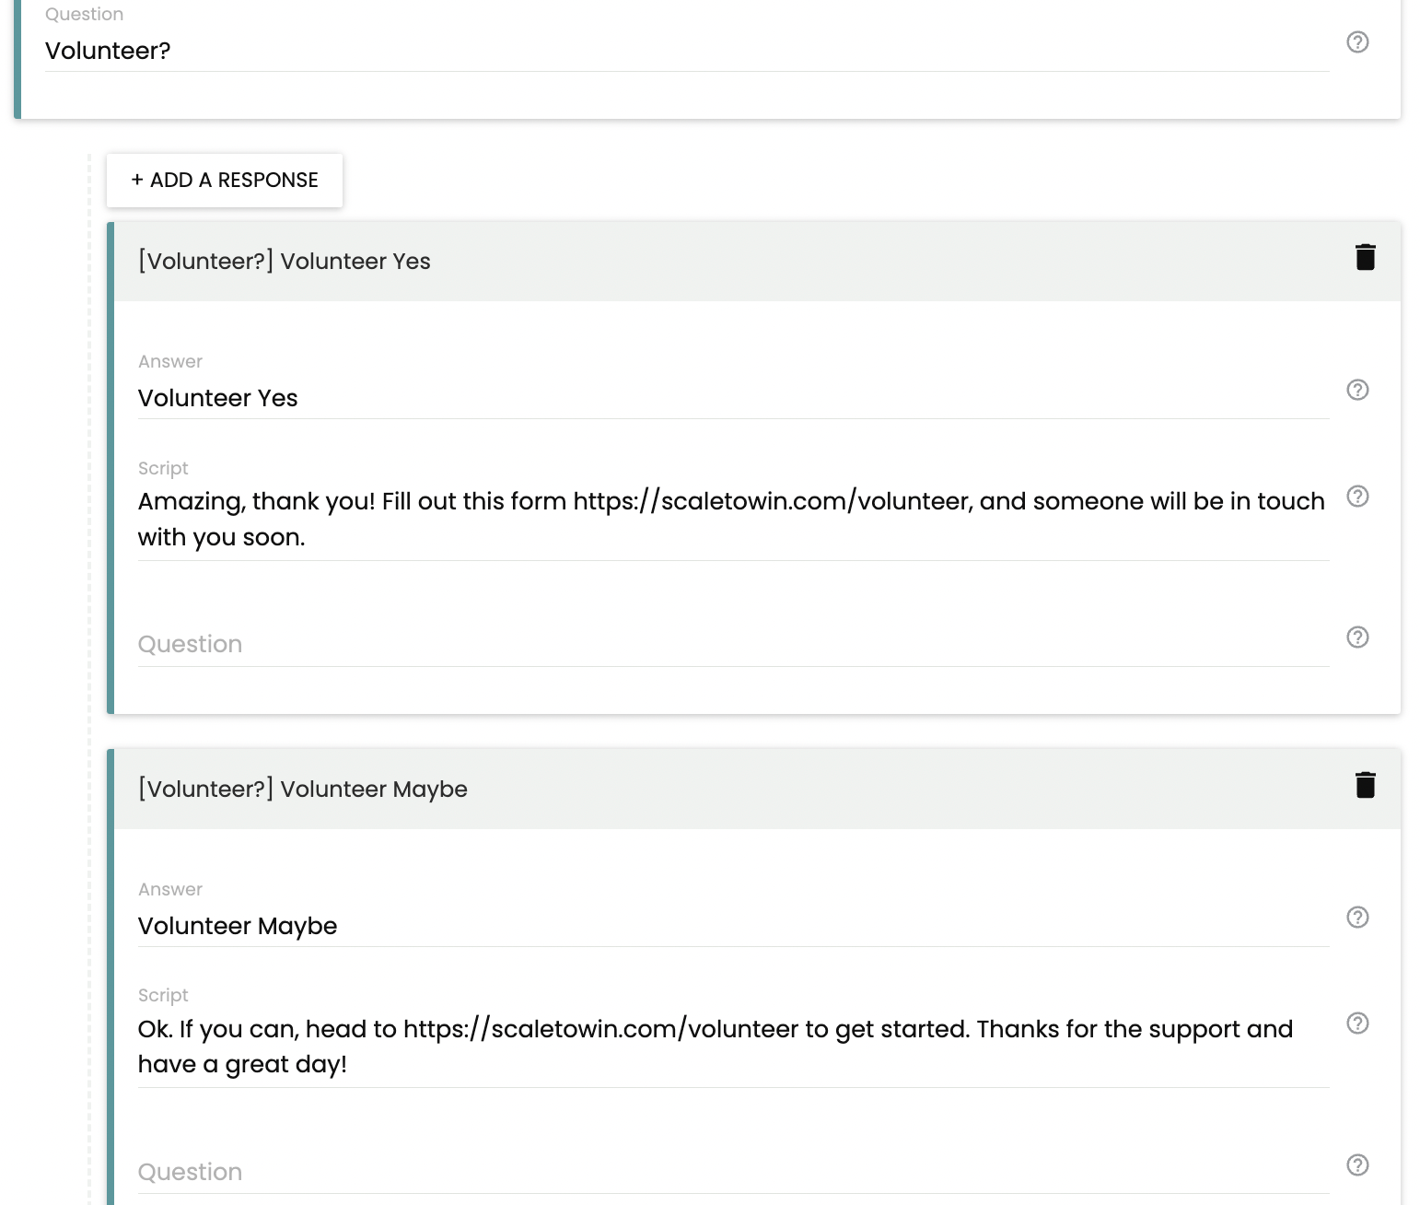The height and width of the screenshot is (1205, 1420).
Task: Focus empty Question field under Volunteer Yes
Action: tap(733, 644)
